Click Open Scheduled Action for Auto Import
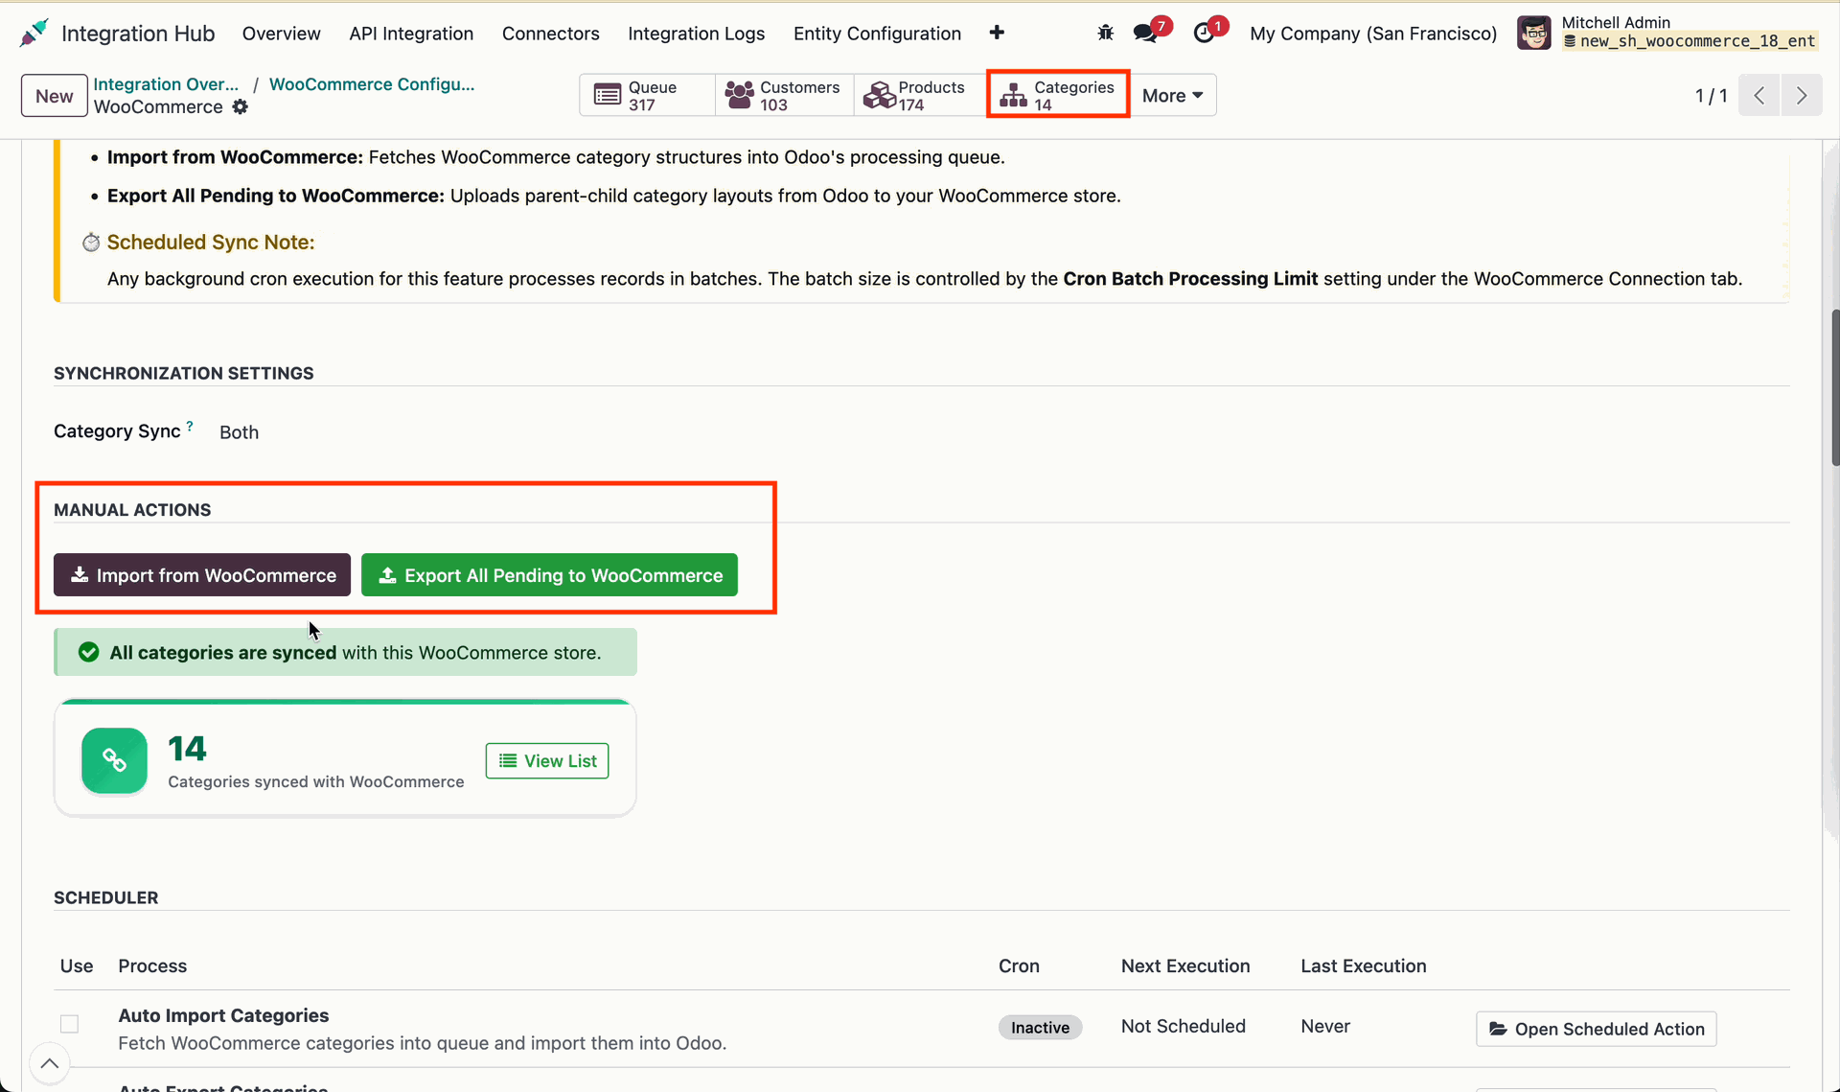This screenshot has height=1092, width=1840. [x=1597, y=1029]
